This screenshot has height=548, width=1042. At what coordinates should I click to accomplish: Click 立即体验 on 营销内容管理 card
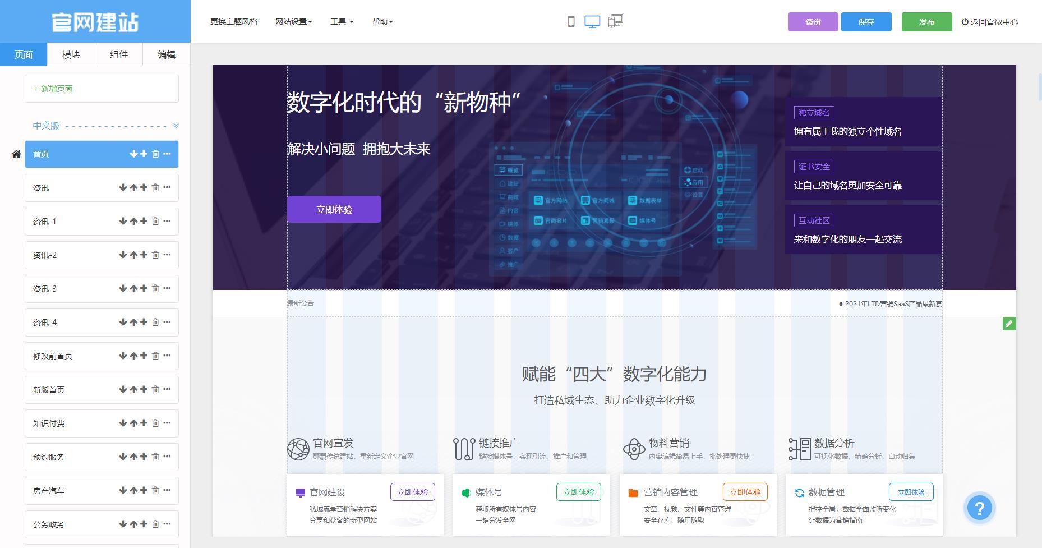(745, 492)
